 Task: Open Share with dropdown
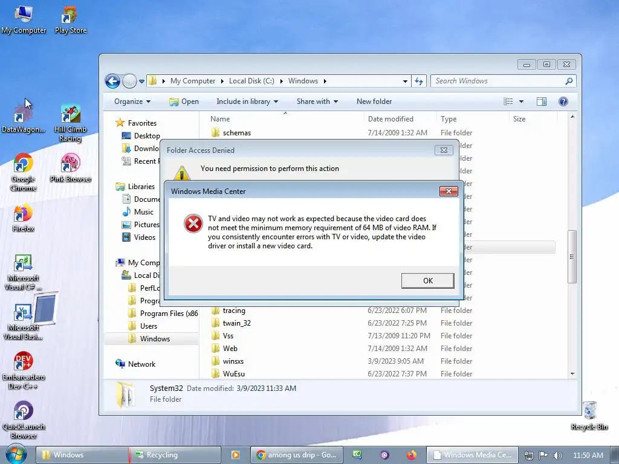click(317, 101)
